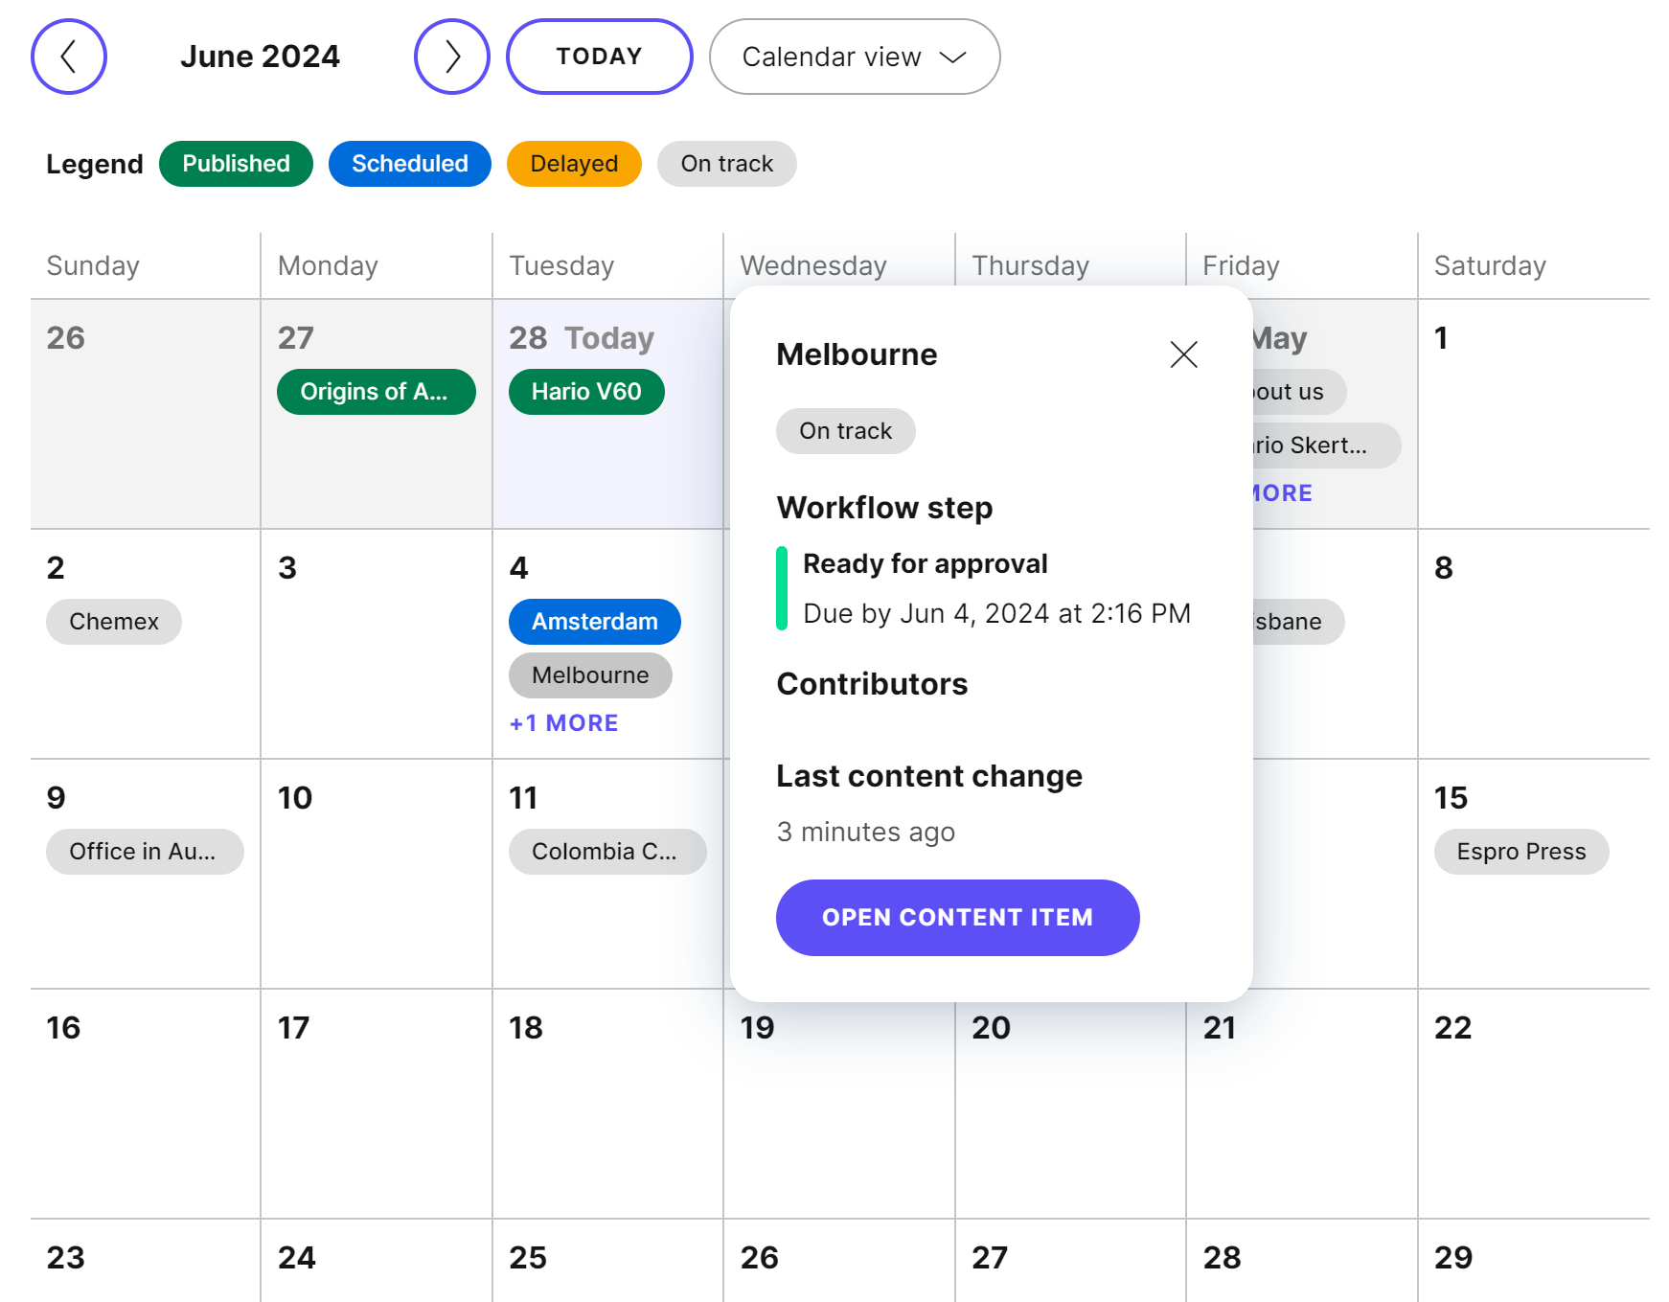Toggle the Published legend filter
This screenshot has height=1302, width=1669.
tap(236, 163)
